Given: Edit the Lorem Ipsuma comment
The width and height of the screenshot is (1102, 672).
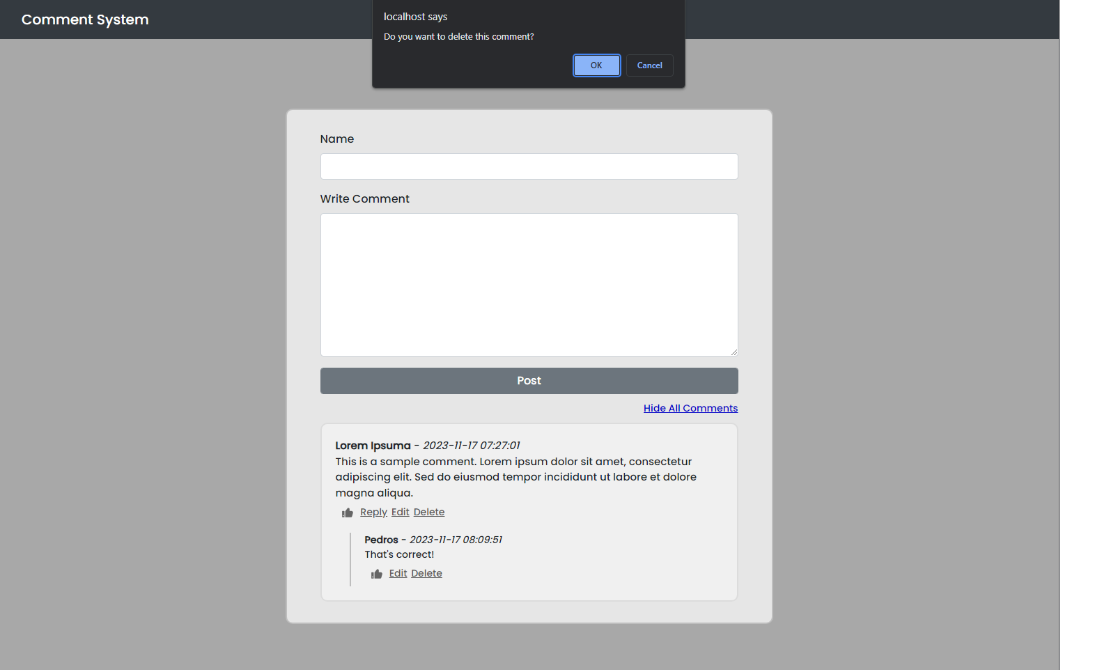Looking at the screenshot, I should click(400, 513).
